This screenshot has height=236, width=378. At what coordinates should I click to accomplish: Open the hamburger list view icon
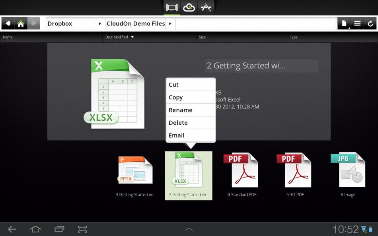[357, 23]
